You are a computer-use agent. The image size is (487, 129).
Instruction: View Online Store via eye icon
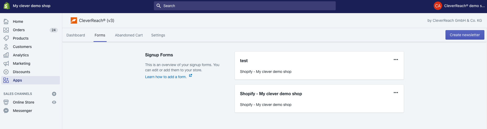tap(54, 102)
